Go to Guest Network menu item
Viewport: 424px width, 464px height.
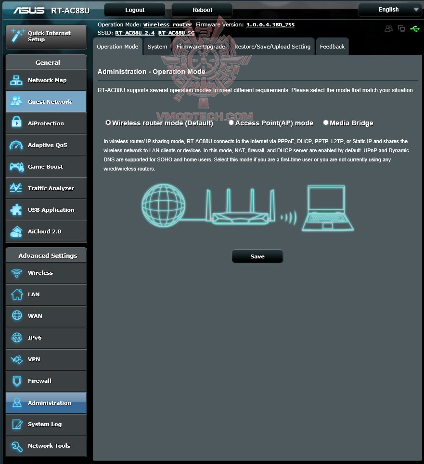(x=46, y=101)
